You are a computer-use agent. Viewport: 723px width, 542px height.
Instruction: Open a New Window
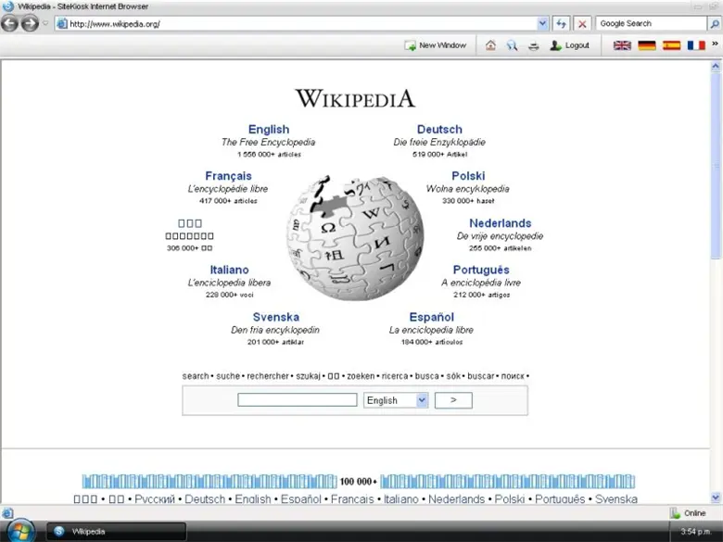[436, 45]
